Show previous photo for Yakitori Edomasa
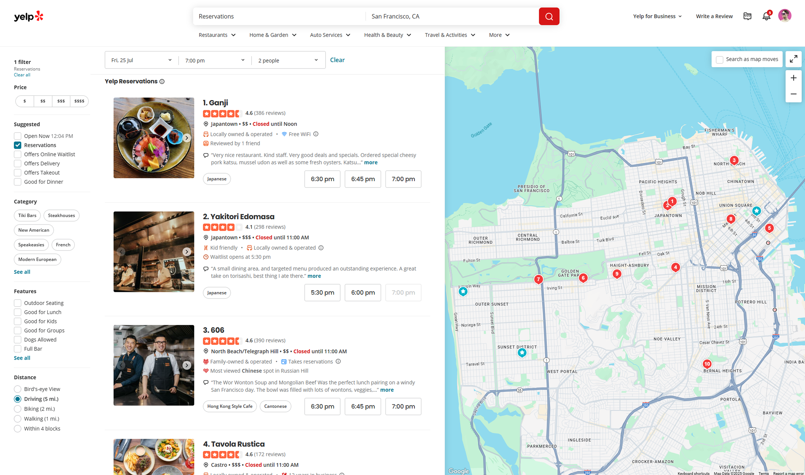The height and width of the screenshot is (475, 805). pos(121,252)
